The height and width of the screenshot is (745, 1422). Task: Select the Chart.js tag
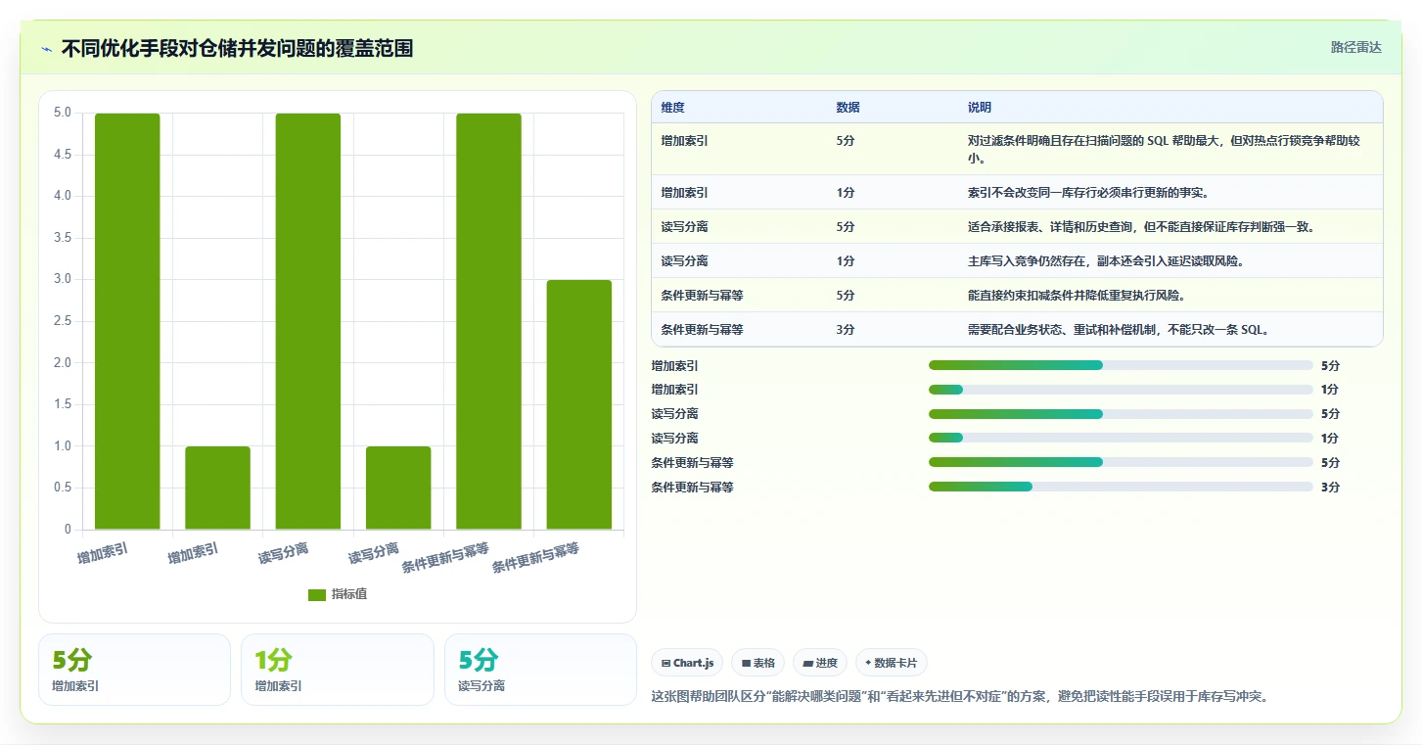point(687,663)
